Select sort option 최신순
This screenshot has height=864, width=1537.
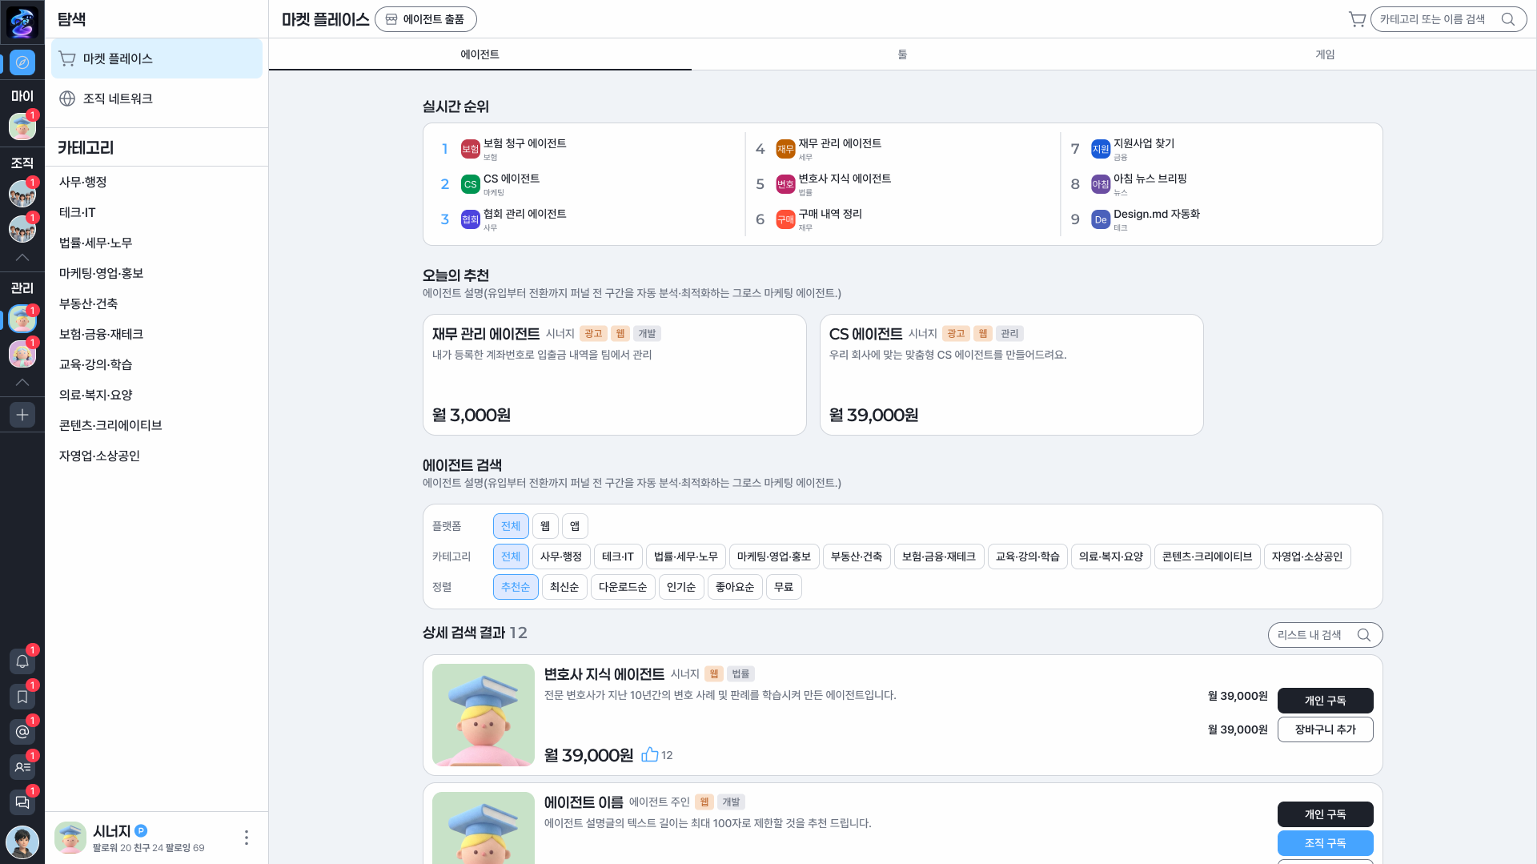coord(564,587)
